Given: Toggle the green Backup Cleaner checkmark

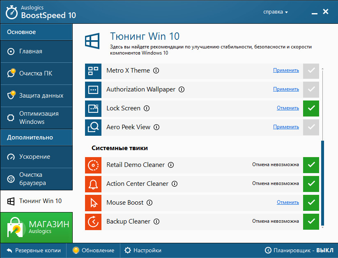Looking at the screenshot, I should [x=311, y=222].
